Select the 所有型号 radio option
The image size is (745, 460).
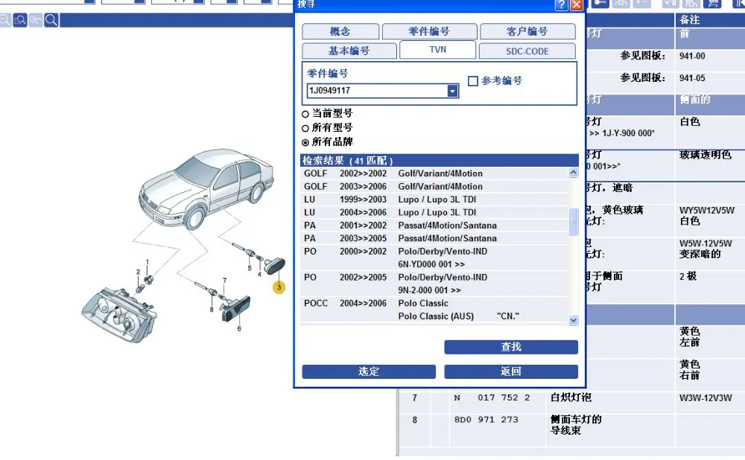(x=305, y=128)
